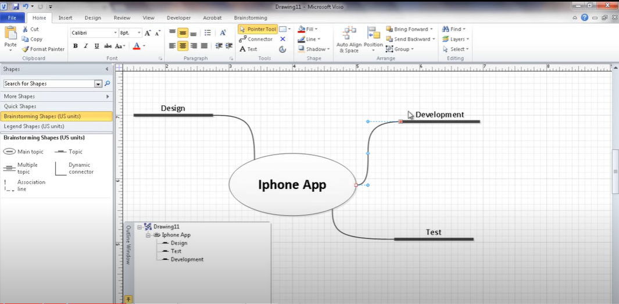
Task: Switch to the Brainstorming tab
Action: click(251, 18)
